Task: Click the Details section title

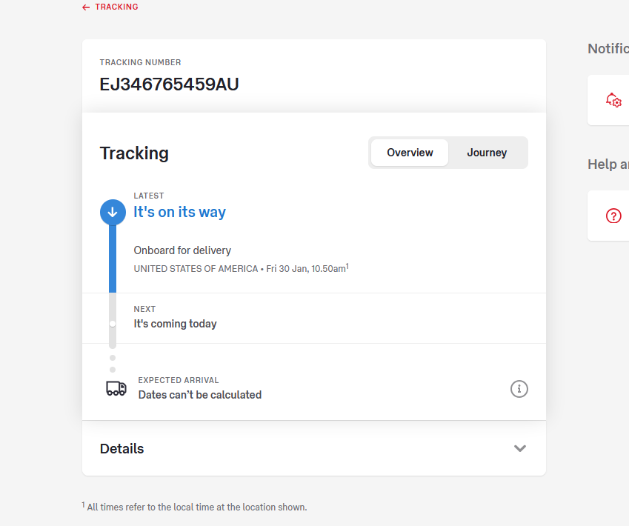Action: pyautogui.click(x=122, y=448)
